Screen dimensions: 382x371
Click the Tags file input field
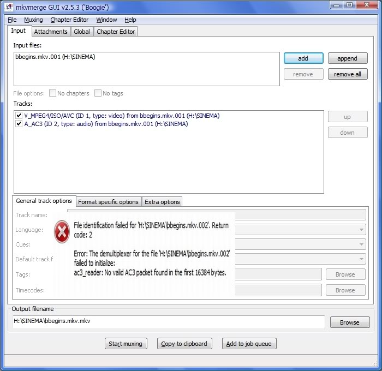278,274
